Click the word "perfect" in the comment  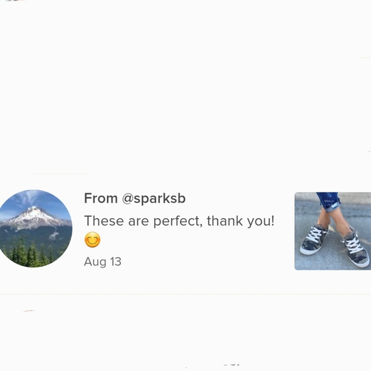click(x=178, y=221)
